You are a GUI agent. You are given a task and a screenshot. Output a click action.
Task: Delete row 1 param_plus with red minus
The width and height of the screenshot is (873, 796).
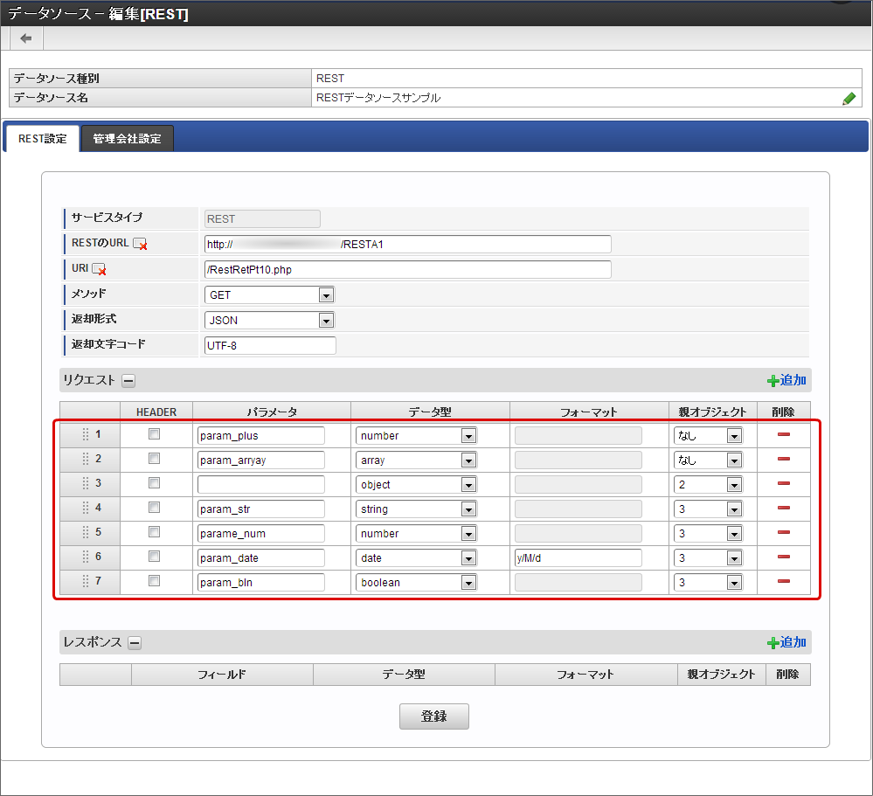(783, 434)
